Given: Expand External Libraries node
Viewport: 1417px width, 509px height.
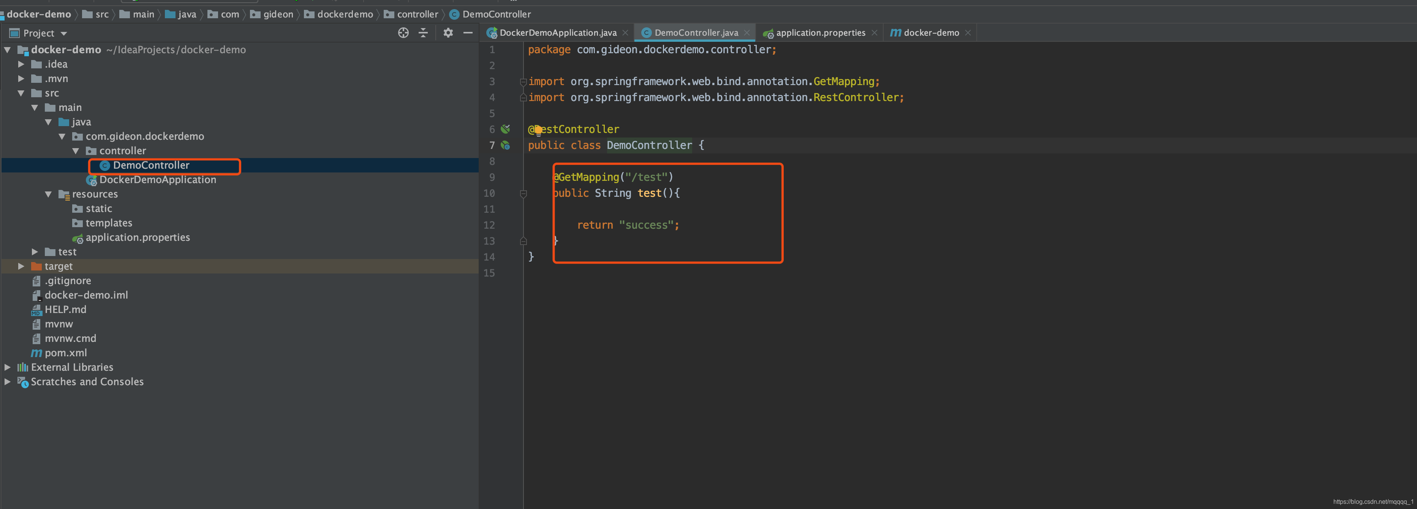Looking at the screenshot, I should (8, 367).
